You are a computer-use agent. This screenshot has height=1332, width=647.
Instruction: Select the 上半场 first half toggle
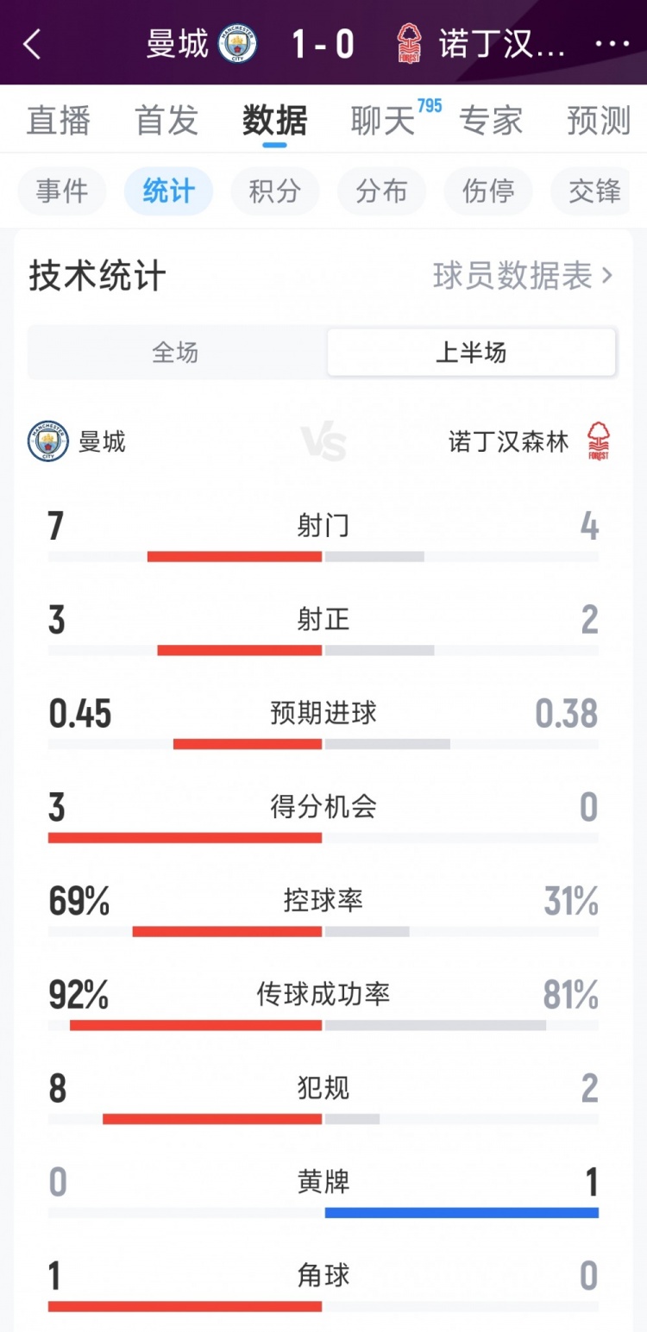pos(471,352)
